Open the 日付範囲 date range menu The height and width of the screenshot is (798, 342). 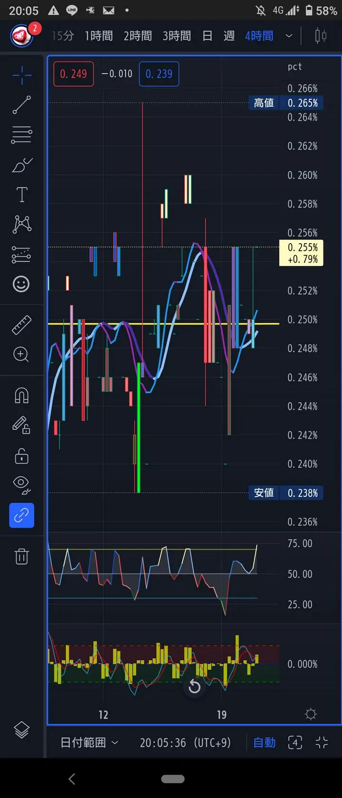89,742
